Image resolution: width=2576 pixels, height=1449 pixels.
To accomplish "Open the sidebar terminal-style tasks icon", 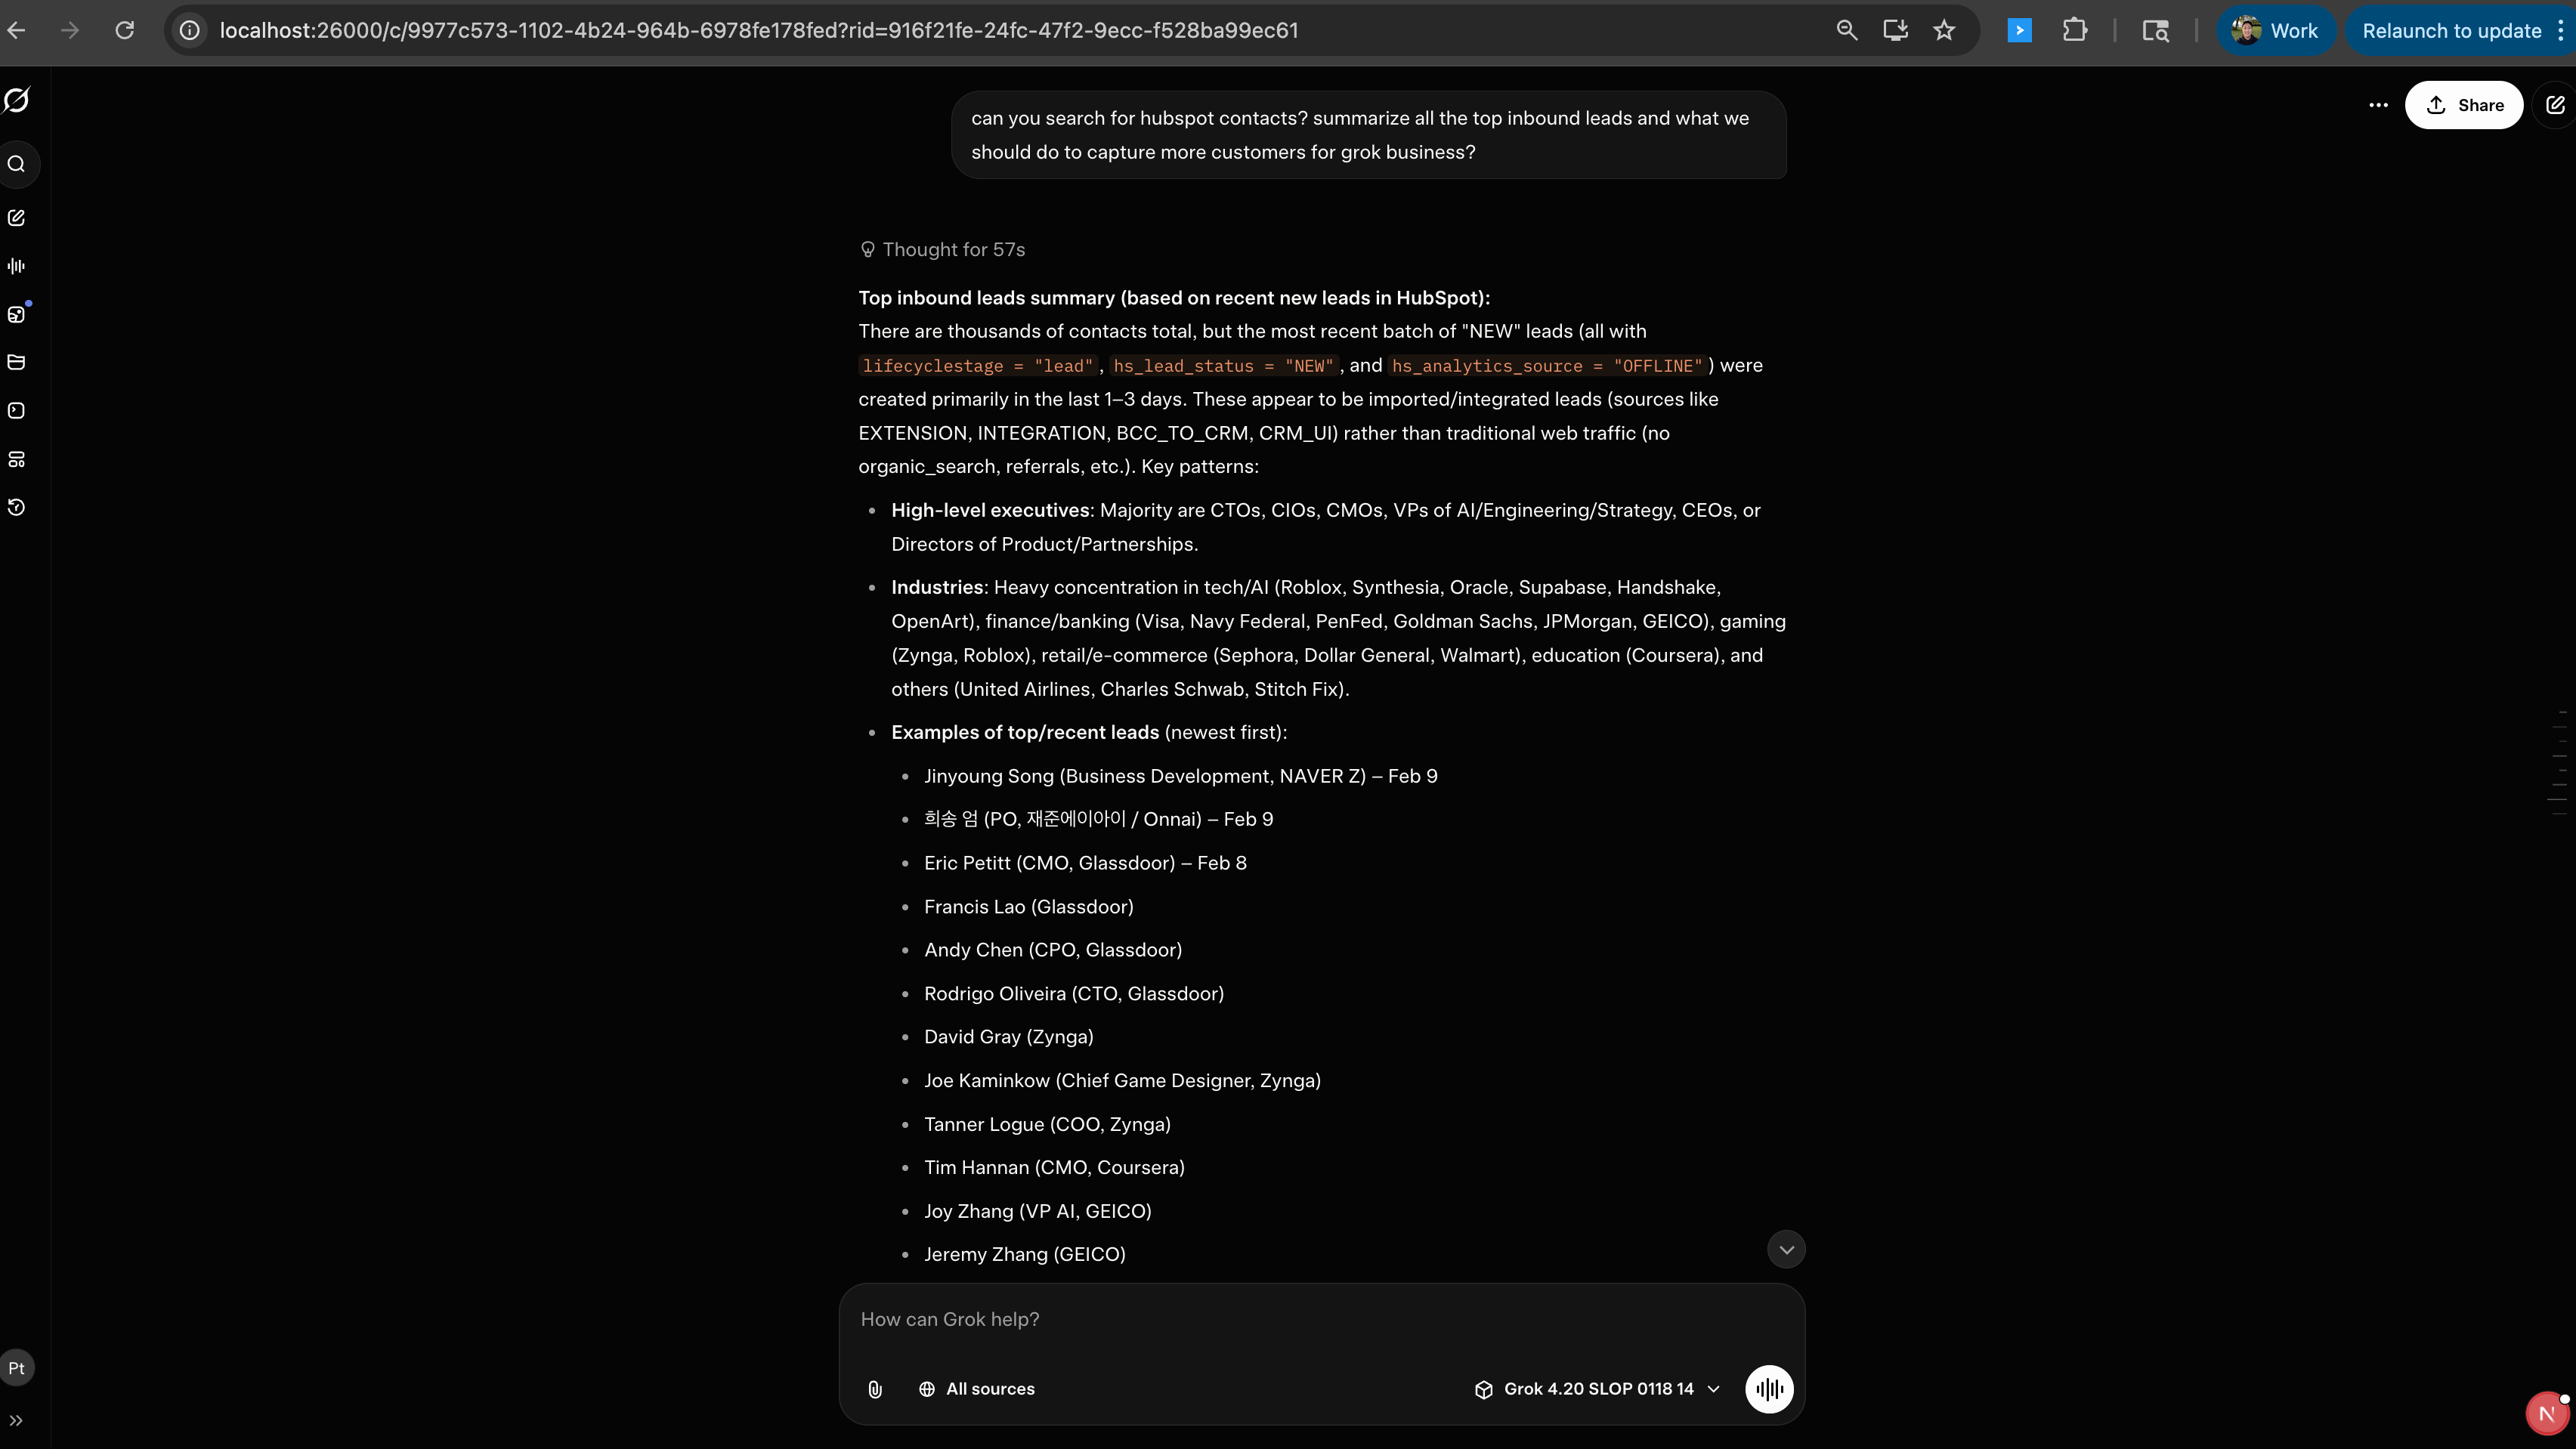I will pos(17,411).
